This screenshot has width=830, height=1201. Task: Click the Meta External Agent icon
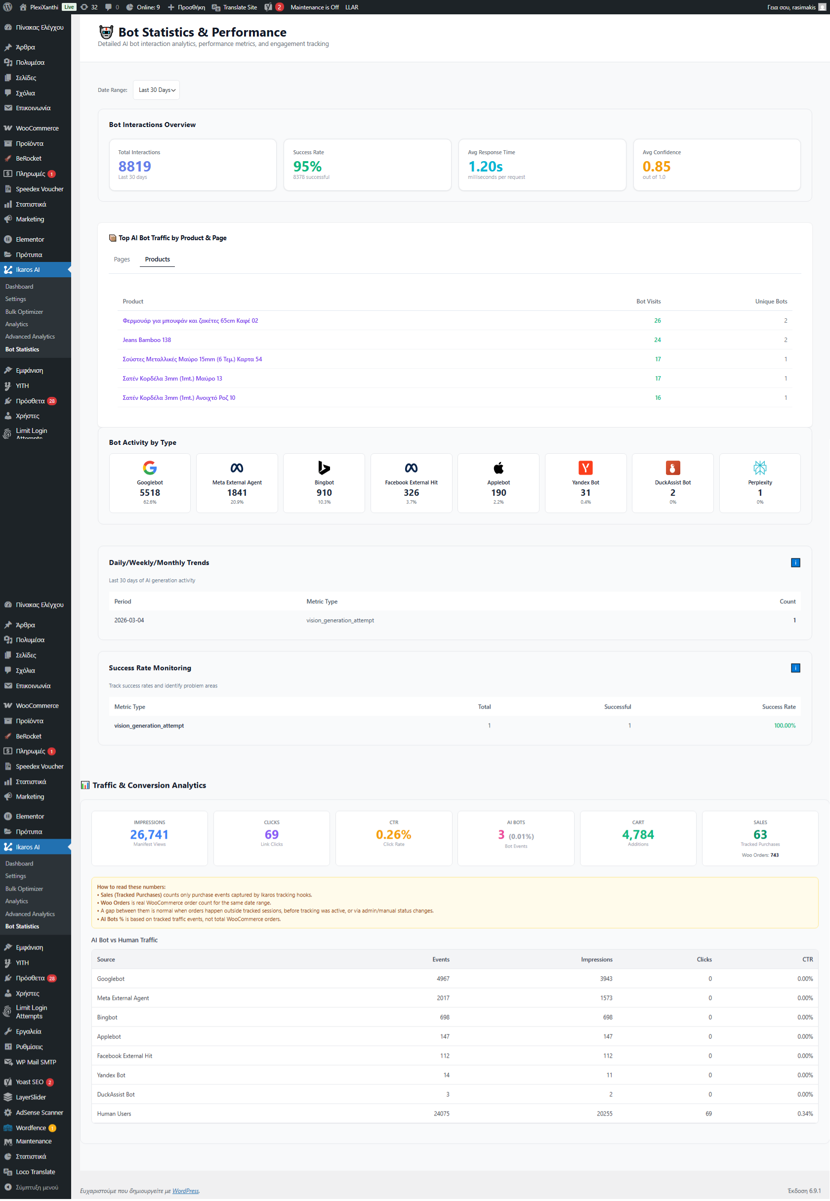pyautogui.click(x=237, y=468)
